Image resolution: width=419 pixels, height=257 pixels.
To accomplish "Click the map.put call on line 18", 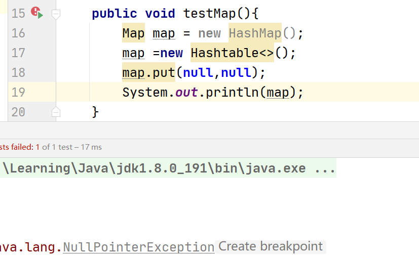I will point(148,72).
